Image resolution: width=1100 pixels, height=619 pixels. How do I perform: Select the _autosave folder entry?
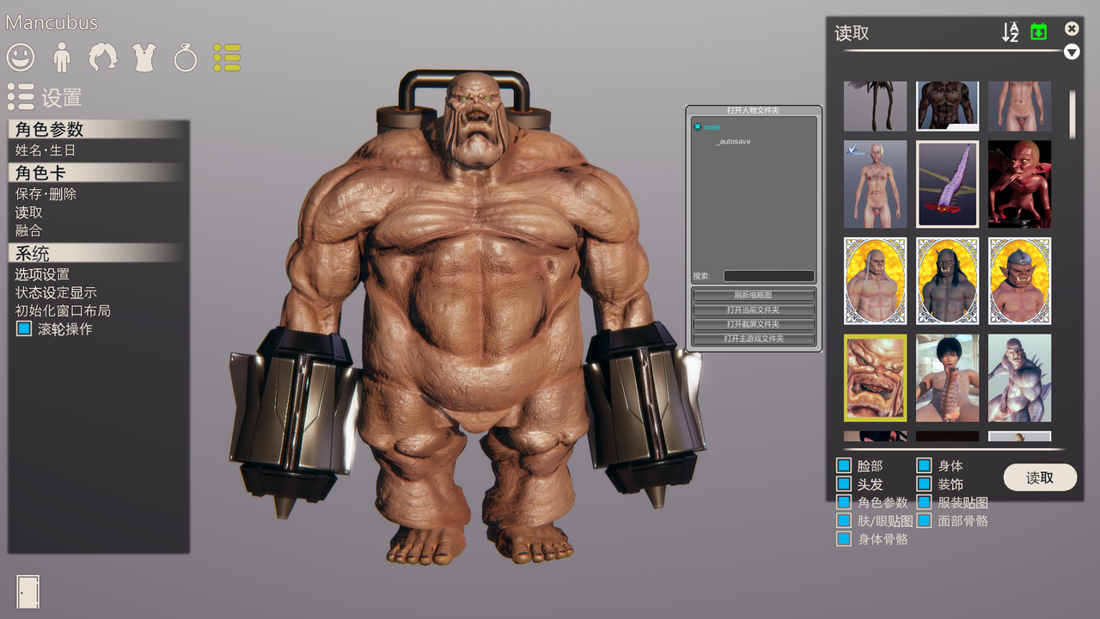pyautogui.click(x=734, y=141)
